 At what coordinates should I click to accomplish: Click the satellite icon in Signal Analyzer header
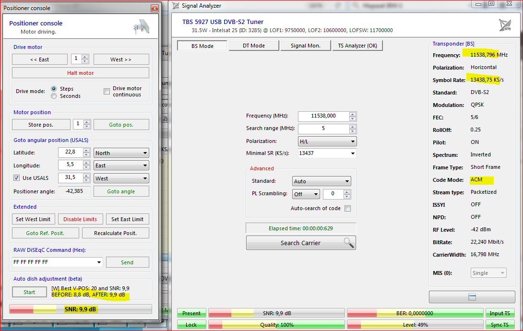(x=505, y=25)
